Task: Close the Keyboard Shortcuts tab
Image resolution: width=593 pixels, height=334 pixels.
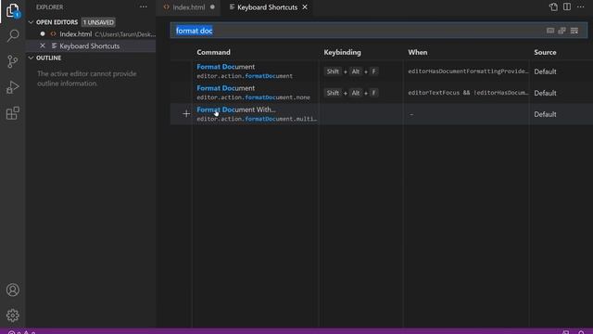Action: pos(305,7)
